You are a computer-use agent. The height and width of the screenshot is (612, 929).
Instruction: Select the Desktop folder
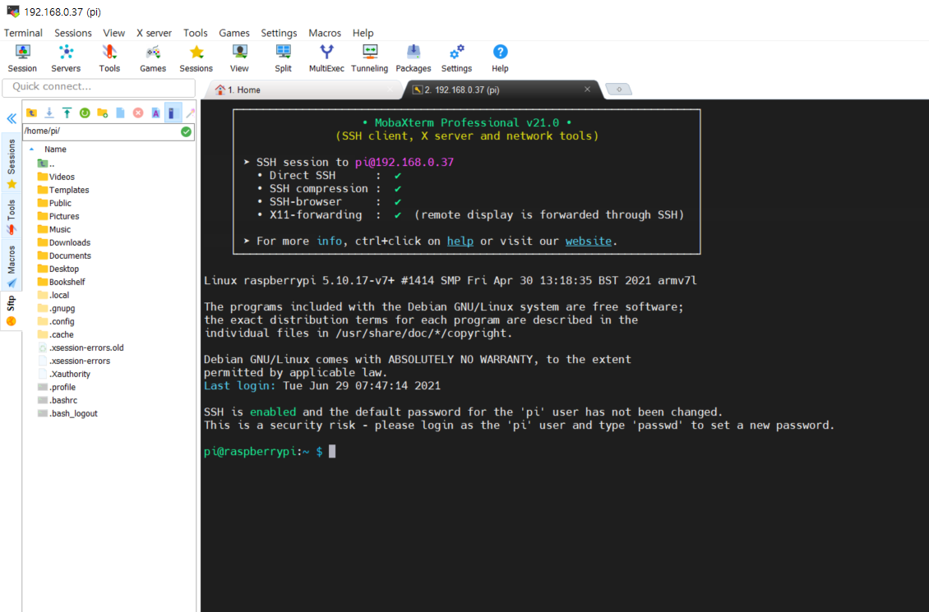coord(58,269)
